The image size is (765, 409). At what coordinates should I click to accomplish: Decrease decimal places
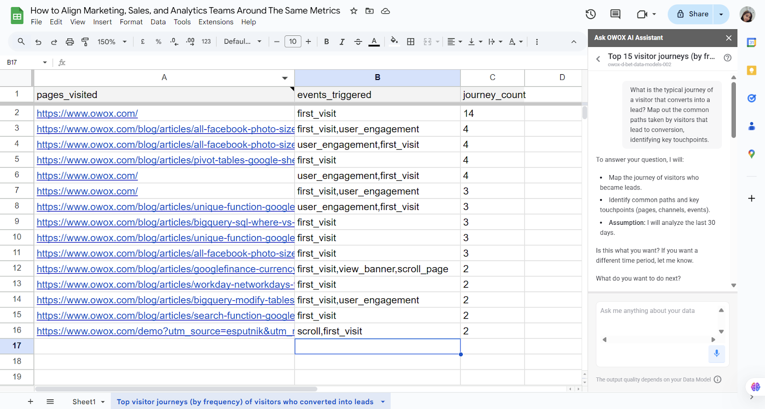pos(174,42)
